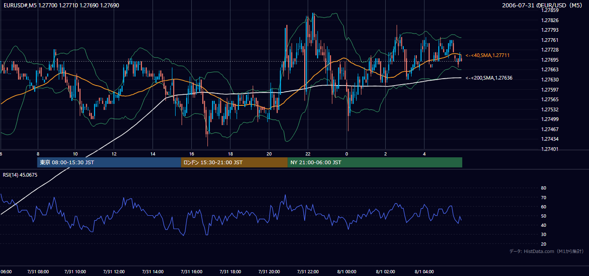
Task: Click price axis value 1.27597
Action: tap(550, 90)
